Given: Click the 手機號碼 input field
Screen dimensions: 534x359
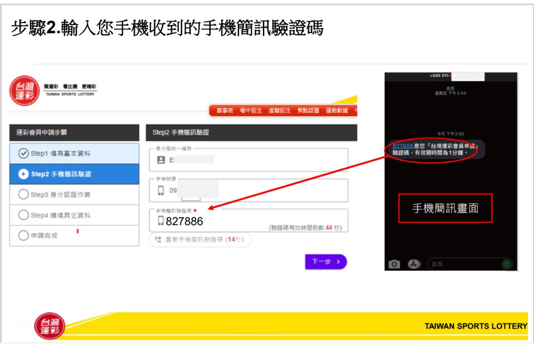Looking at the screenshot, I should [x=249, y=190].
